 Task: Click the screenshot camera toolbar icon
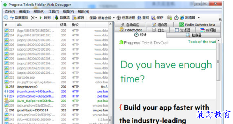pyautogui.click(x=170, y=18)
